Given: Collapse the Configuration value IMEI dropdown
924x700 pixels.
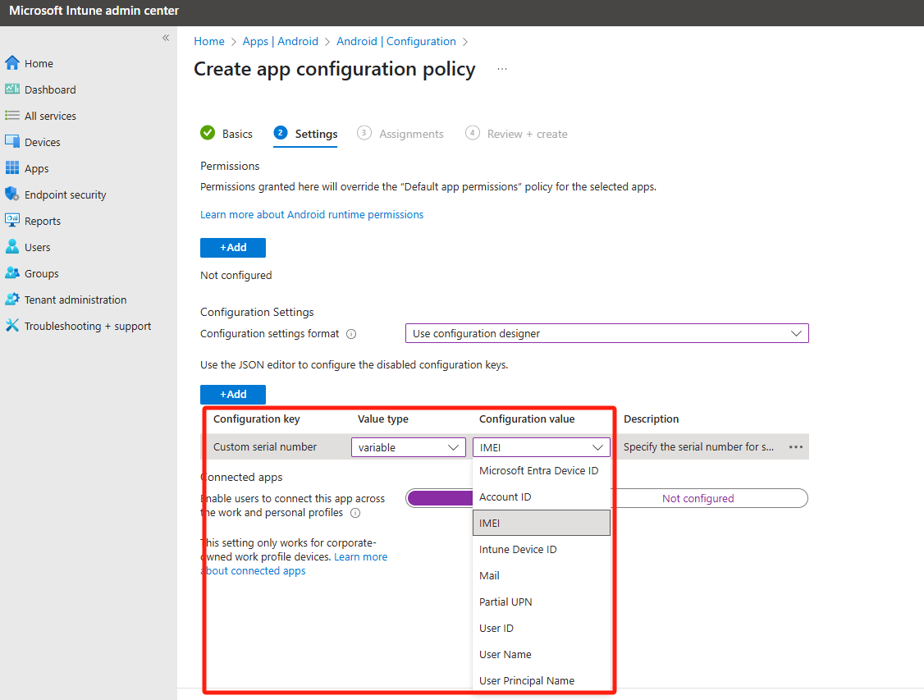Looking at the screenshot, I should coord(541,447).
